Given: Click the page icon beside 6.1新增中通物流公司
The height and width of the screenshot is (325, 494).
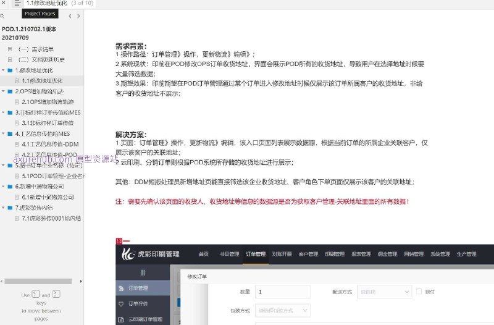Looking at the screenshot, I should (x=17, y=197).
